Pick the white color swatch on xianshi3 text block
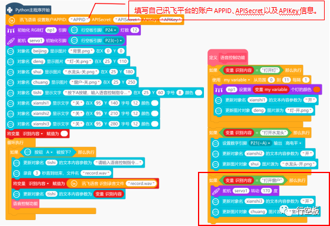Viewport: 330px width, 226px height. click(x=155, y=124)
